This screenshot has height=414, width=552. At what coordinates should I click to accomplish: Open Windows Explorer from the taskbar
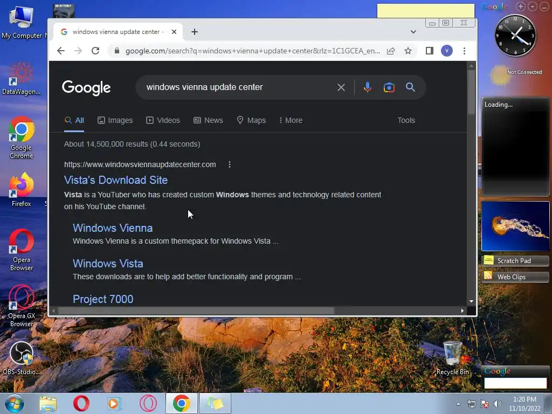(48, 403)
